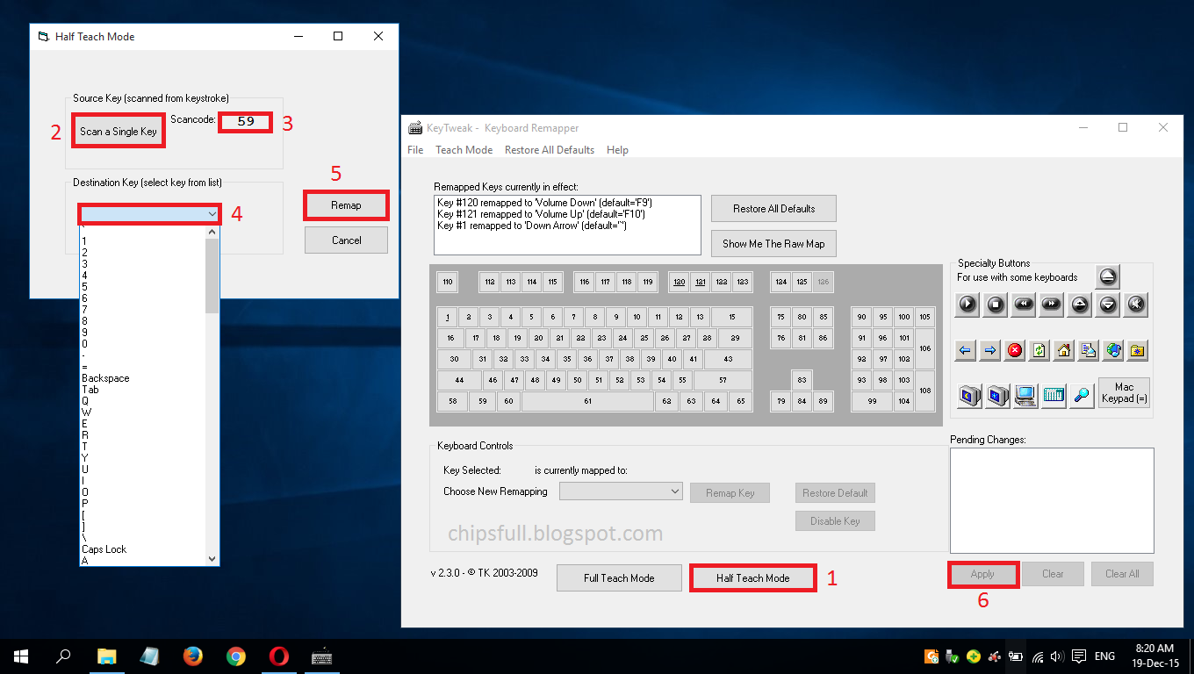Image resolution: width=1194 pixels, height=674 pixels.
Task: Open the Help menu
Action: 617,150
